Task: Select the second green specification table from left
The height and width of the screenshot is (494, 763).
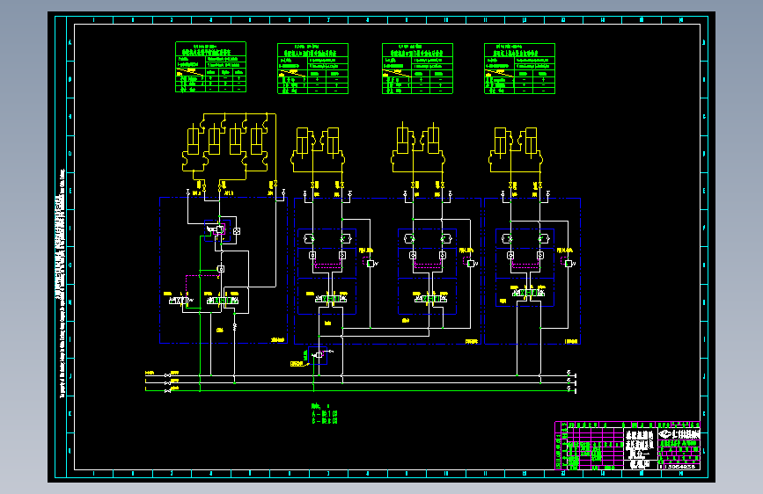Action: point(313,69)
